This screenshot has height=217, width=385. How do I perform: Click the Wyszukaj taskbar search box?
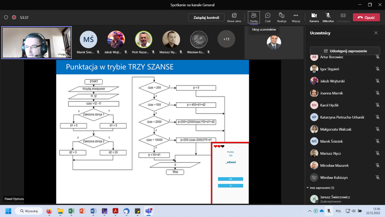pyautogui.click(x=29, y=211)
